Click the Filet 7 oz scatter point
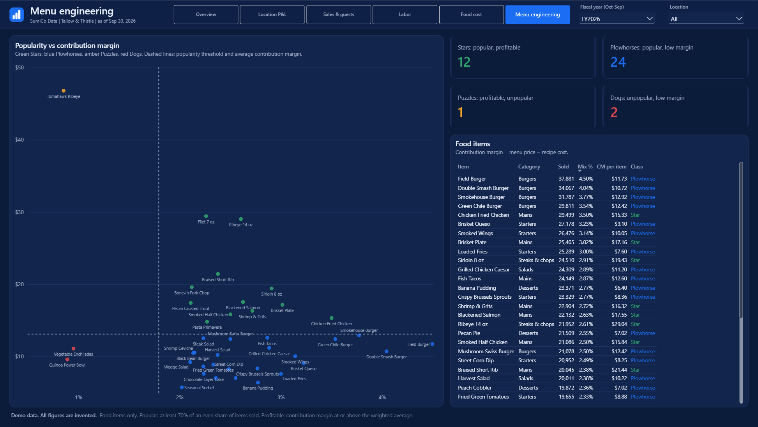Image resolution: width=758 pixels, height=427 pixels. point(206,216)
